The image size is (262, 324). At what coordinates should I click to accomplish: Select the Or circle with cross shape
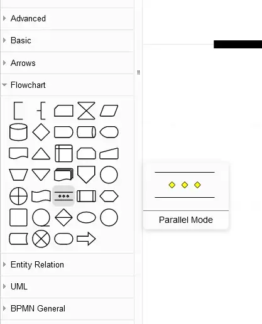click(x=18, y=196)
